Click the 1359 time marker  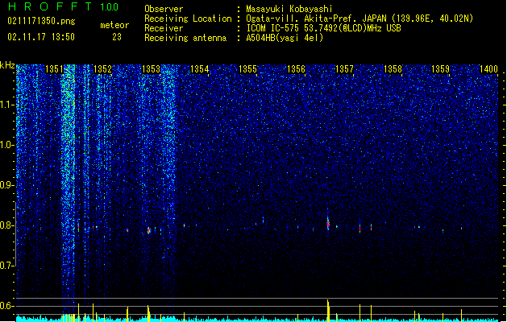point(440,69)
